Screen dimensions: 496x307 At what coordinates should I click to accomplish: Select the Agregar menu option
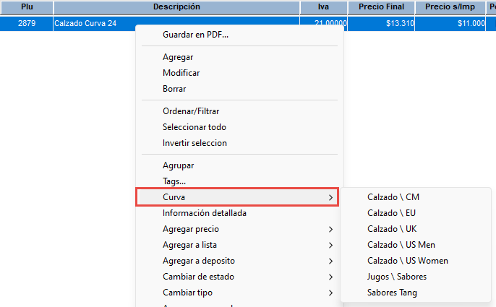click(178, 57)
